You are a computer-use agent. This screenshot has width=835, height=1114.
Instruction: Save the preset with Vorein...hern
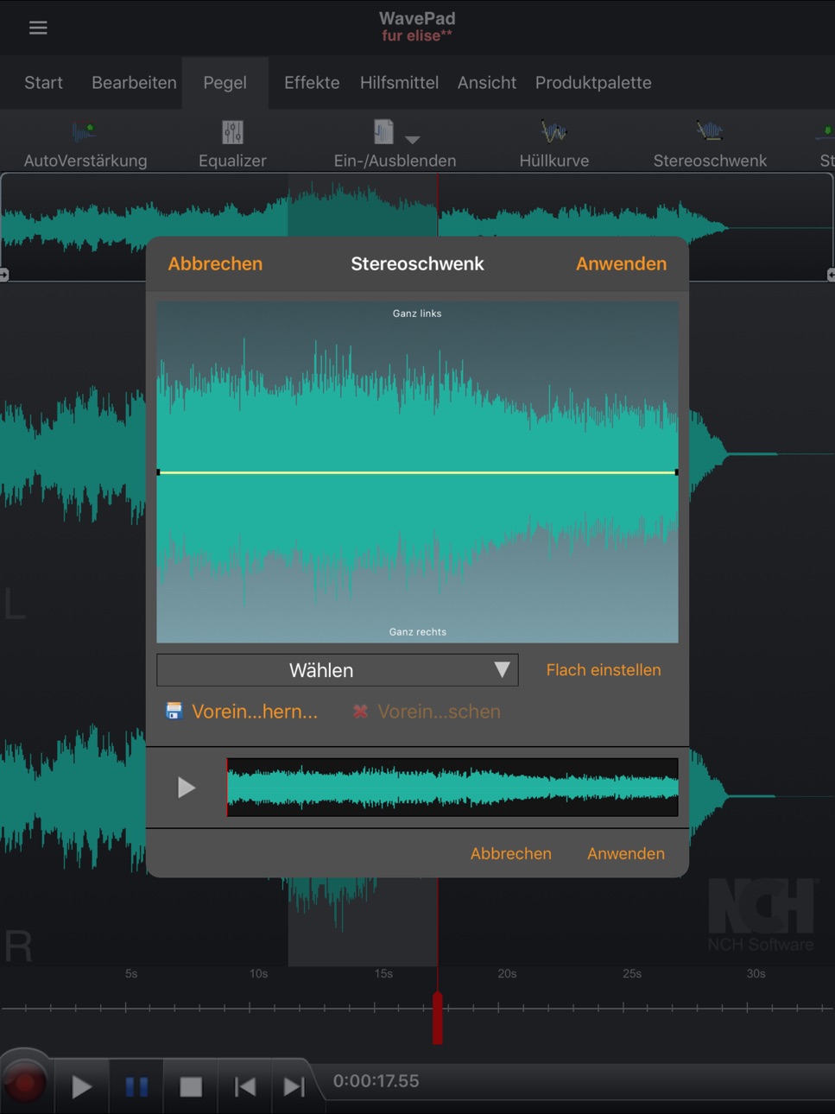pyautogui.click(x=255, y=712)
